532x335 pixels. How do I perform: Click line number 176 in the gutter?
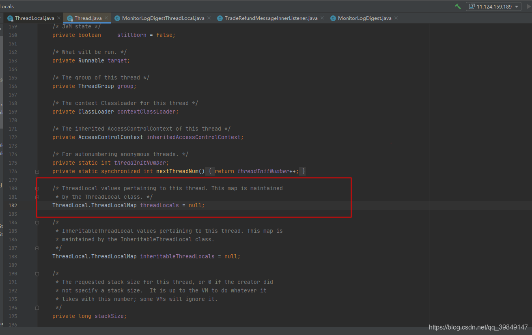[x=13, y=171]
